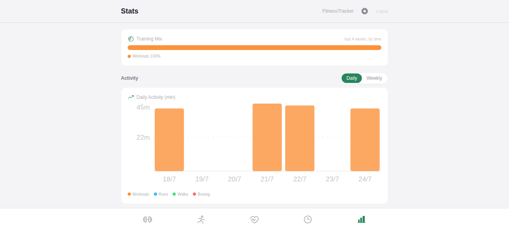
Task: Open settings via the gear icon
Action: click(x=365, y=11)
